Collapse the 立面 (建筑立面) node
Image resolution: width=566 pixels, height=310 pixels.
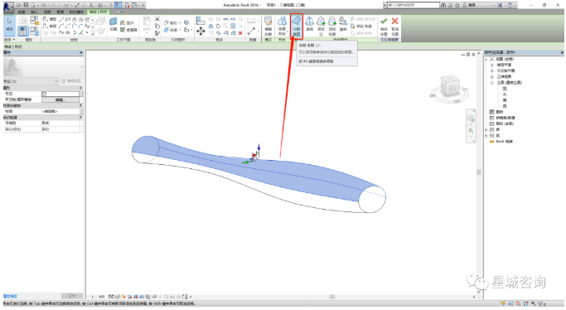click(491, 83)
